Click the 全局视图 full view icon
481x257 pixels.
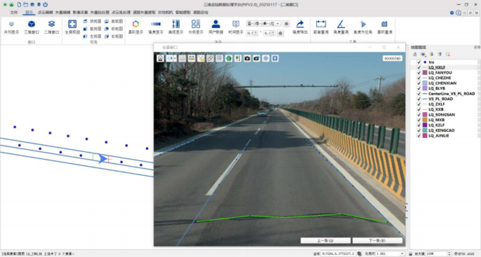[x=72, y=27]
